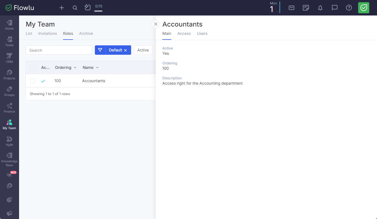Remove the Default filter with its x

tap(126, 50)
